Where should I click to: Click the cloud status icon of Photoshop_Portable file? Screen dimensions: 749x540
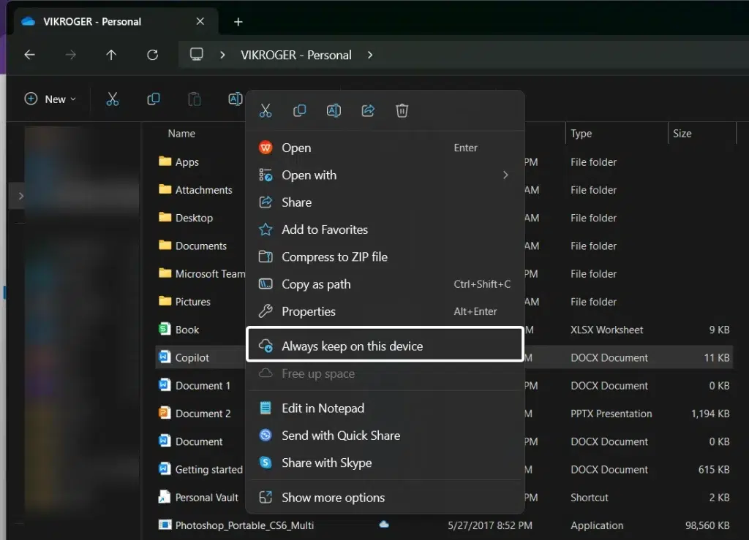[x=384, y=525]
